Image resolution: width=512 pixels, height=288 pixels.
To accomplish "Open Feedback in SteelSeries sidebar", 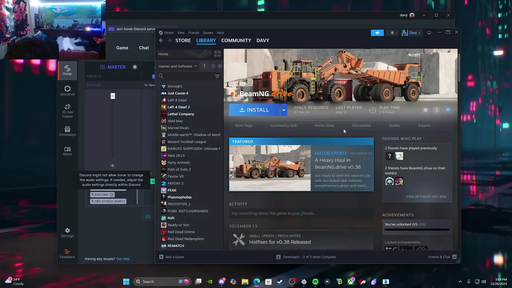I will click(x=67, y=254).
